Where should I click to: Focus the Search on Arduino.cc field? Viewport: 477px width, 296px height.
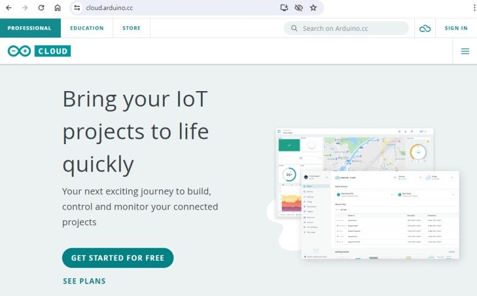346,28
